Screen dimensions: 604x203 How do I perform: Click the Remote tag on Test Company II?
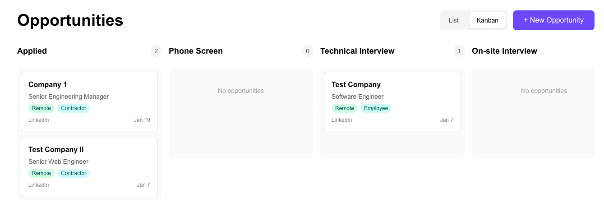[x=41, y=173]
